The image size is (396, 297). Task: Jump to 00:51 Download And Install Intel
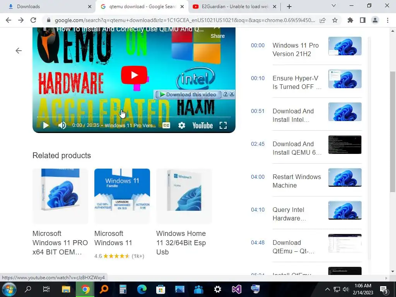coord(306,115)
